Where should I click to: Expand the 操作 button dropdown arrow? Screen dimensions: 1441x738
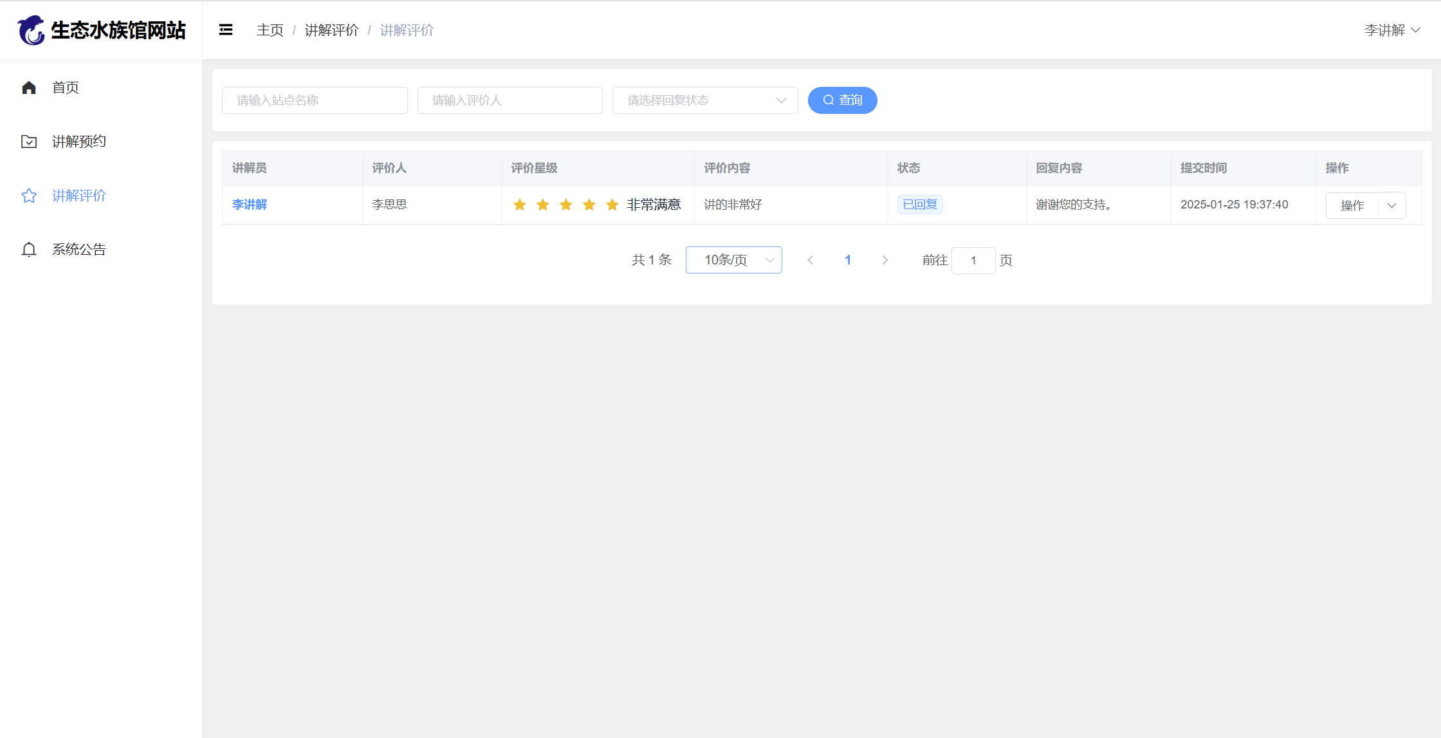pyautogui.click(x=1392, y=205)
